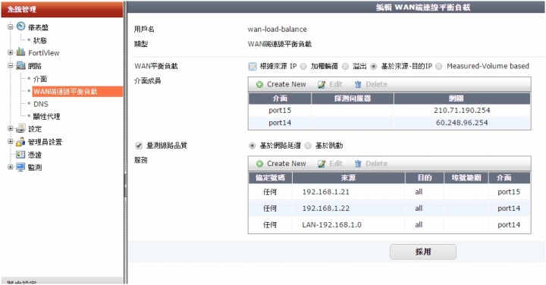Click the 協定號碼 column header
Image resolution: width=546 pixels, height=285 pixels.
(270, 178)
